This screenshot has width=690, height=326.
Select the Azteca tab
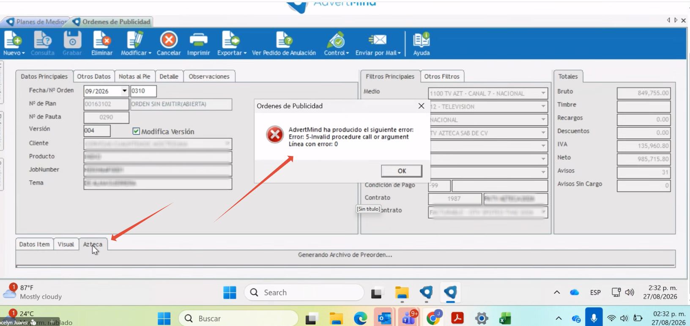tap(93, 244)
